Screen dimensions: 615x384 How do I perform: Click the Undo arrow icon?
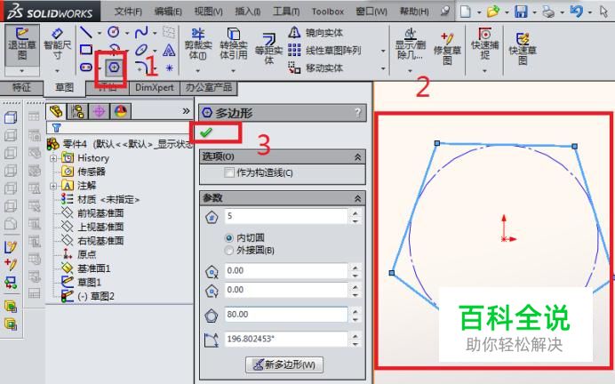pyautogui.click(x=576, y=11)
